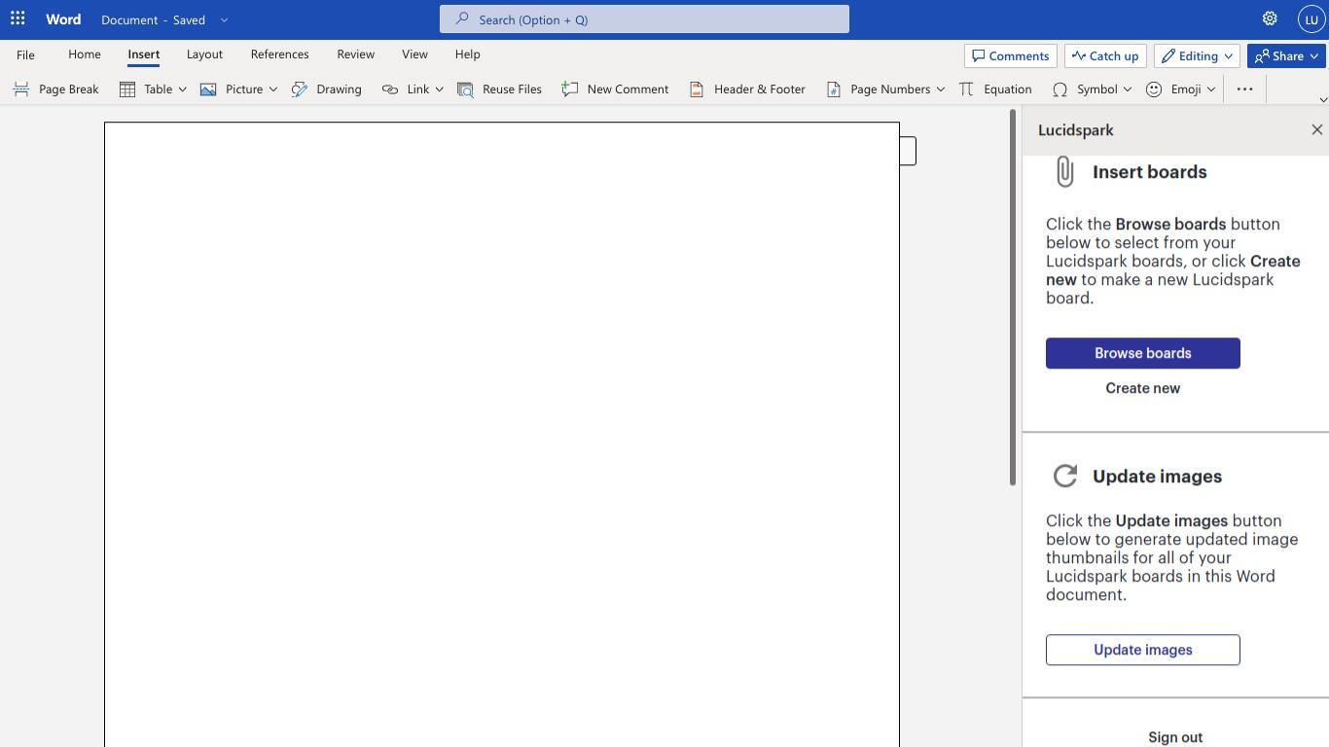Click the Catch up button
The image size is (1329, 747).
tap(1105, 55)
